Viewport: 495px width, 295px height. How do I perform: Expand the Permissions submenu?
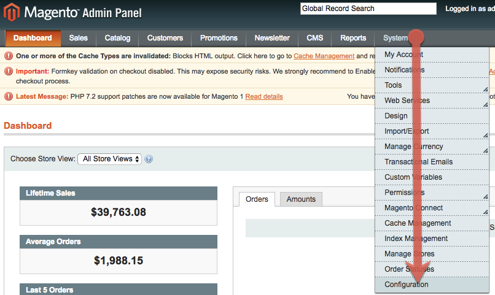pyautogui.click(x=432, y=193)
